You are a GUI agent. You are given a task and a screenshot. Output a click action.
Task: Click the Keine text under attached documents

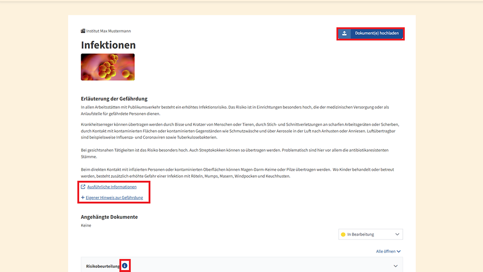click(86, 225)
